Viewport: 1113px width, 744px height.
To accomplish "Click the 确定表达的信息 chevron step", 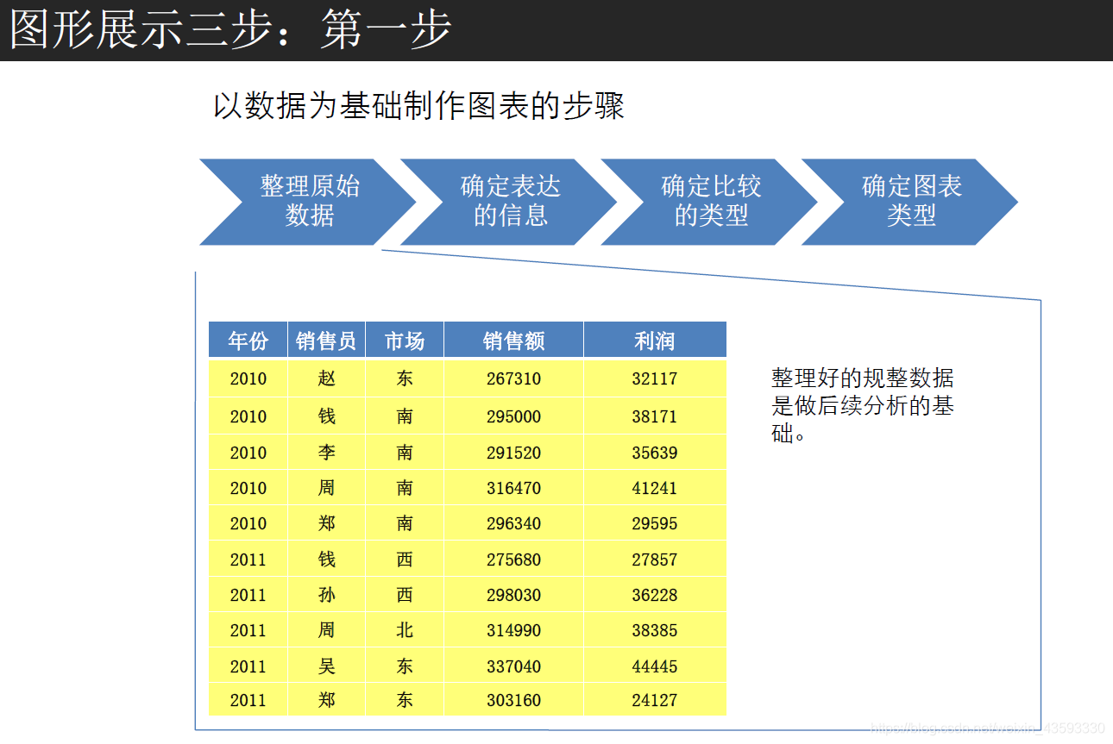I will tap(509, 202).
